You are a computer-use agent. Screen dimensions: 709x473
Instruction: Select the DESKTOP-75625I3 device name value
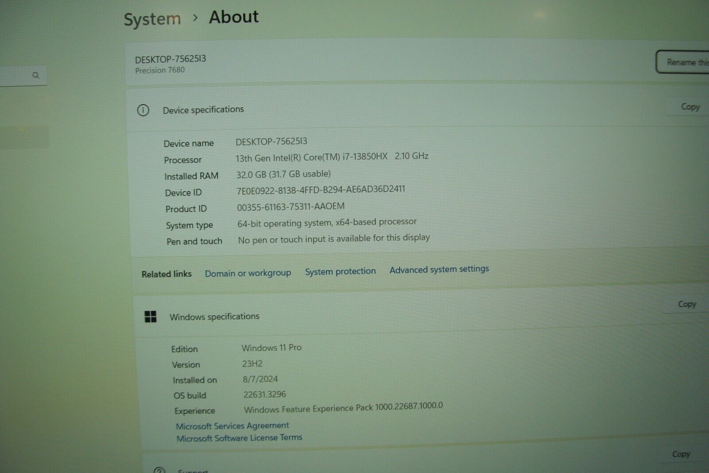271,142
